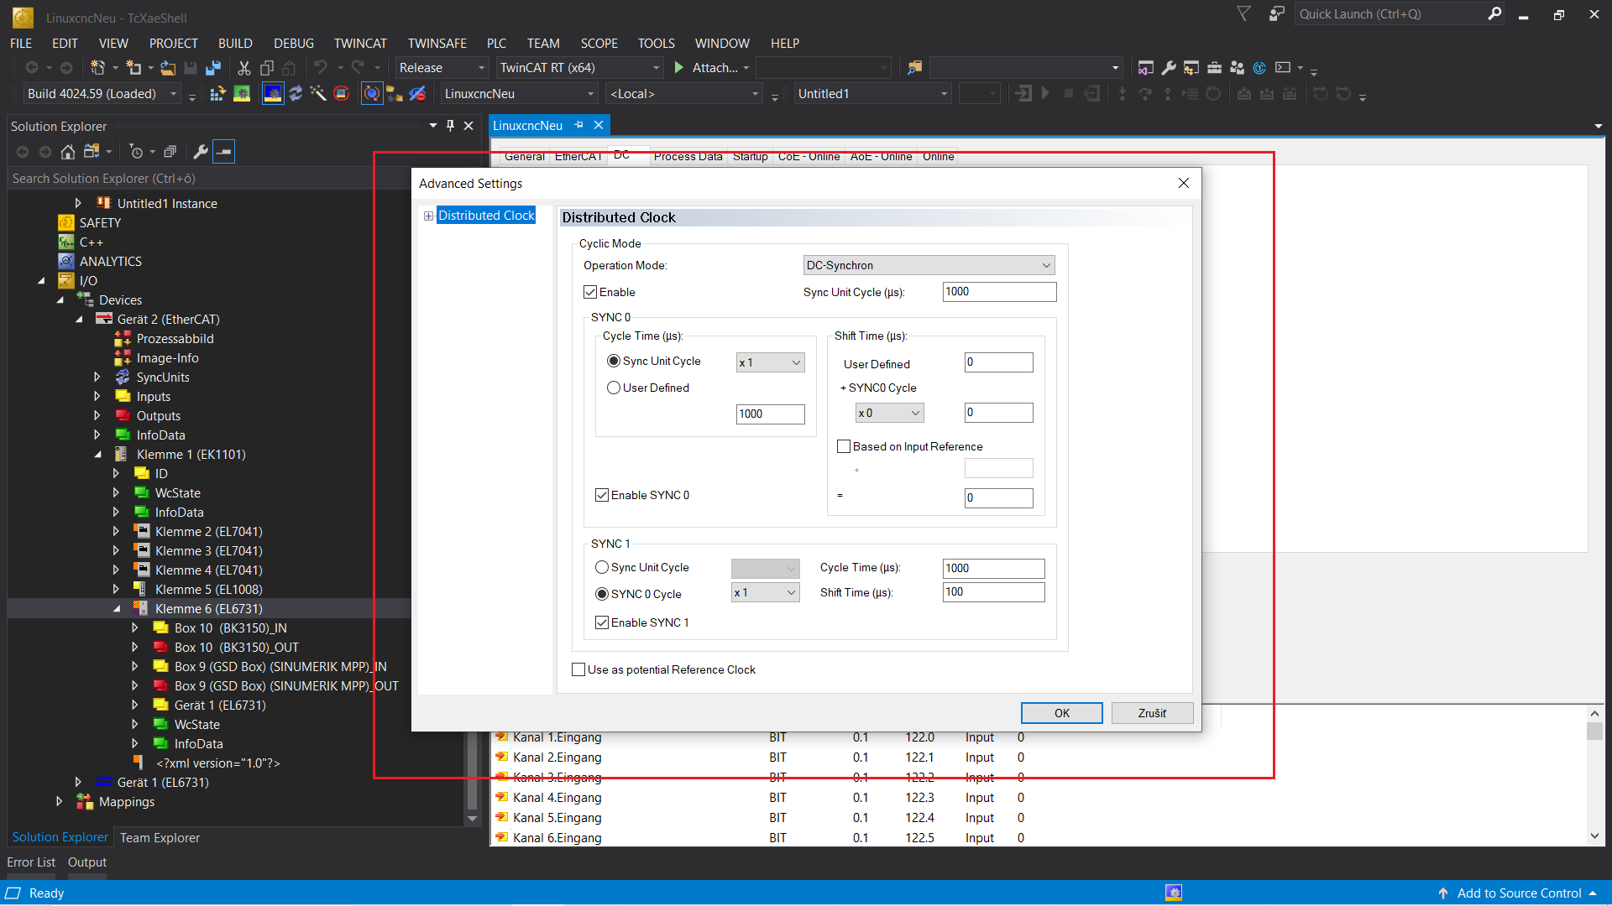Open the Error List panel

coord(31,862)
